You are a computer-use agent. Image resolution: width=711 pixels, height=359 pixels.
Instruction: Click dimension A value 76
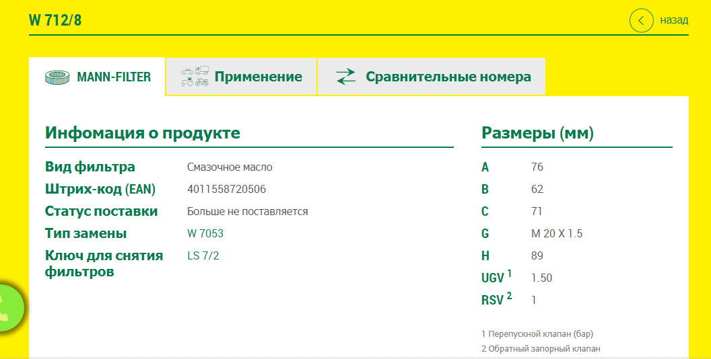[537, 167]
